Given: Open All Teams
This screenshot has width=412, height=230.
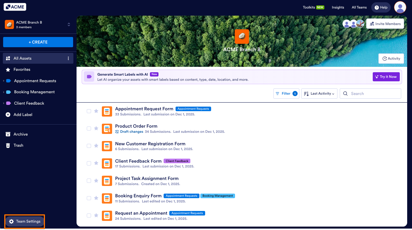Looking at the screenshot, I should click(359, 7).
